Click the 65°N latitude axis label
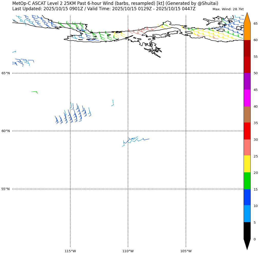Image resolution: width=259 pixels, height=254 pixels. coord(6,73)
